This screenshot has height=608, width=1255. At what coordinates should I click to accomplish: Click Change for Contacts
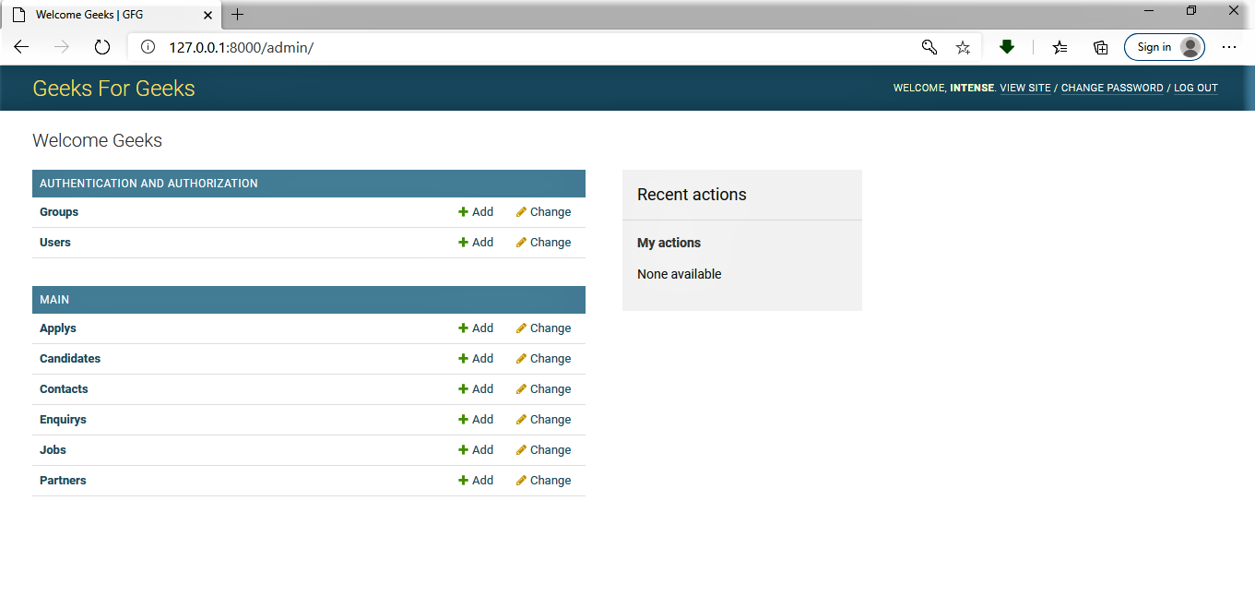click(544, 389)
